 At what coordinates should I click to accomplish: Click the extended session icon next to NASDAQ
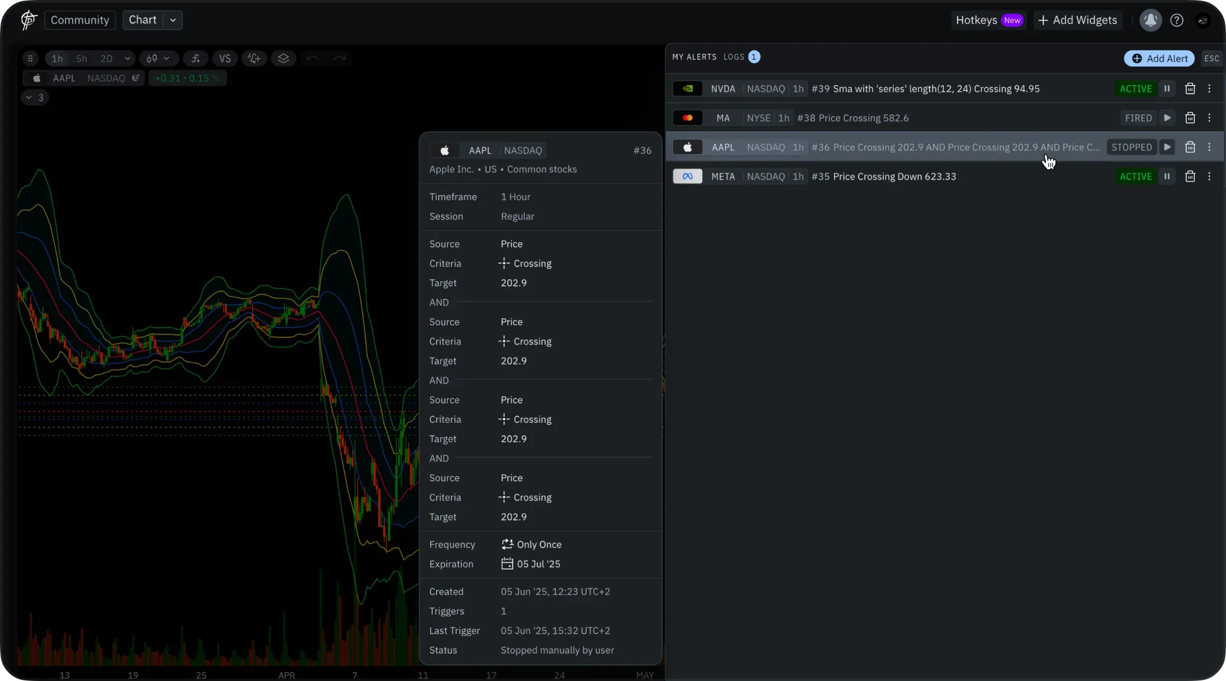tap(136, 78)
